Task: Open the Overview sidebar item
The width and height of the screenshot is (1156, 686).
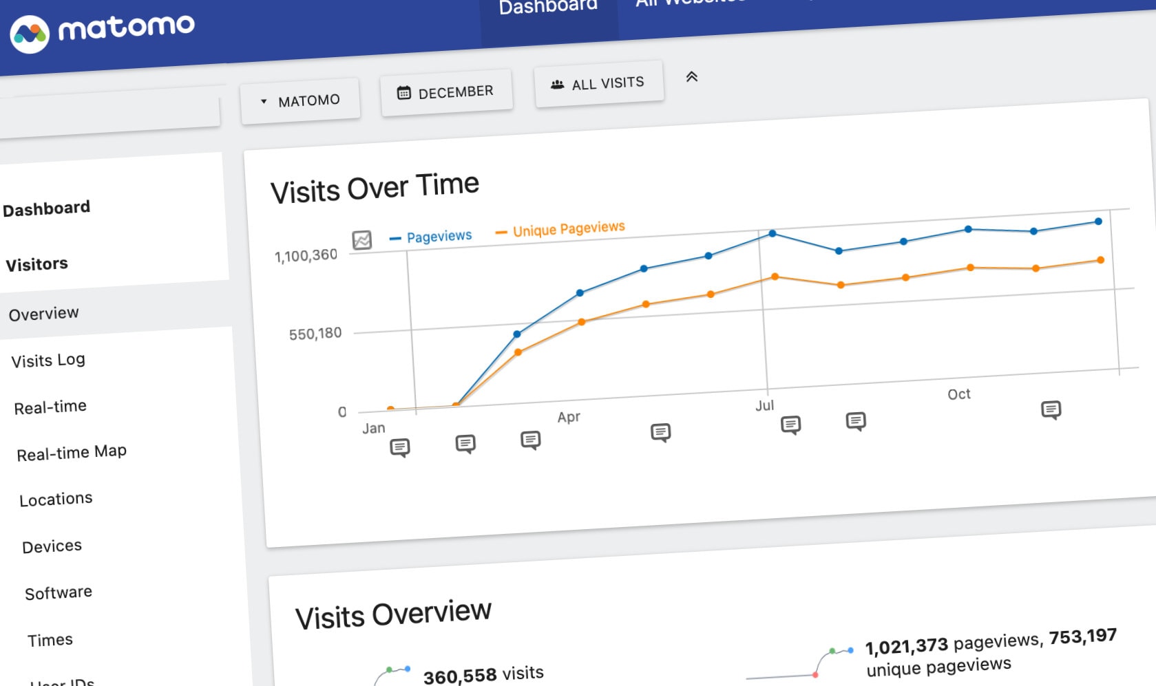Action: click(116, 311)
